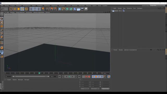Open the Floor environment objects icon

(79, 9)
